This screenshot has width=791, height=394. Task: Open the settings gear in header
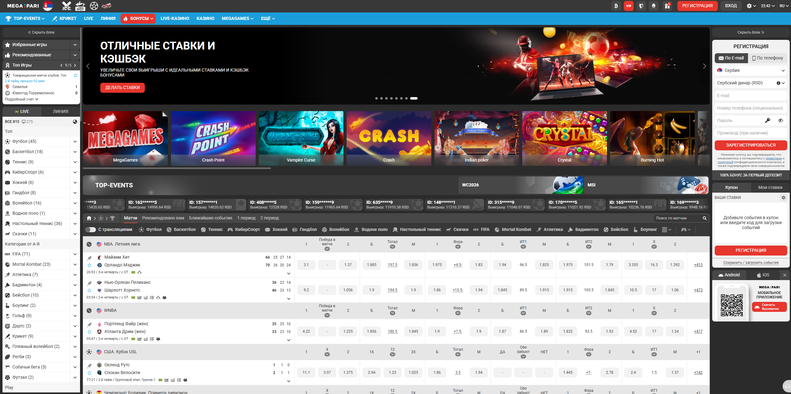(x=751, y=6)
